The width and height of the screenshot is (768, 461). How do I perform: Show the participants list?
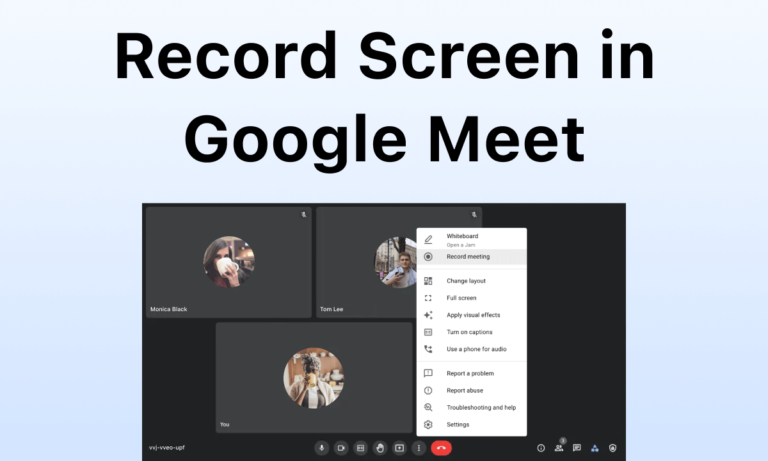[559, 448]
